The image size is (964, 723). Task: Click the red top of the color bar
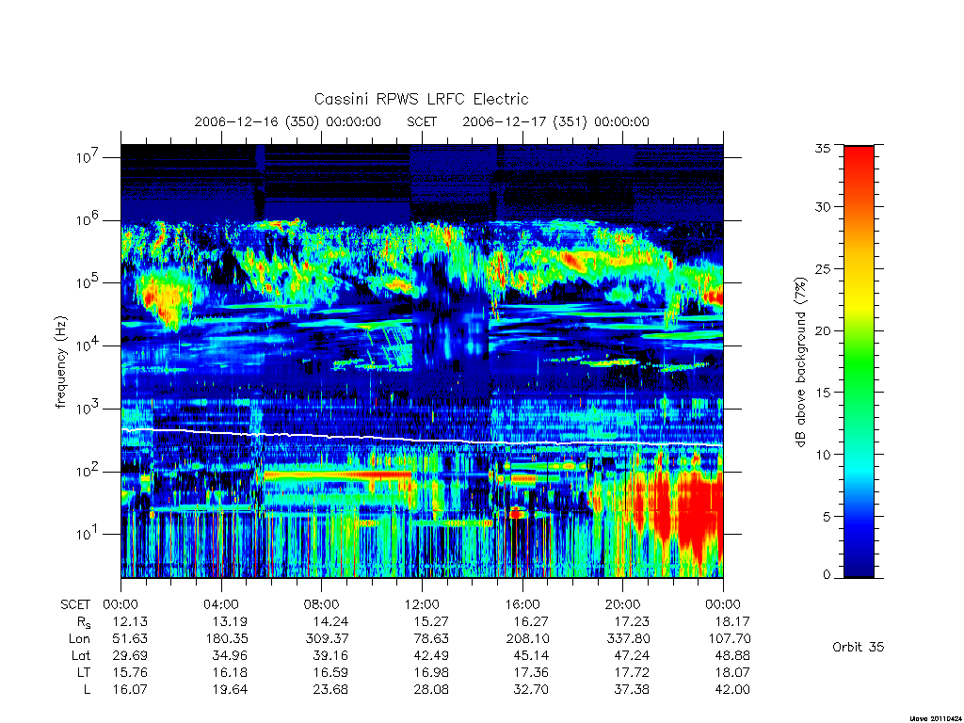click(x=859, y=166)
